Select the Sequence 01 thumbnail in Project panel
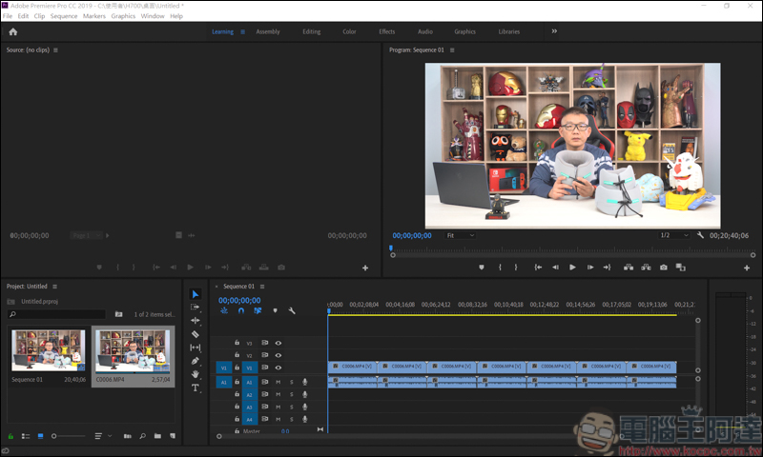 click(x=48, y=350)
